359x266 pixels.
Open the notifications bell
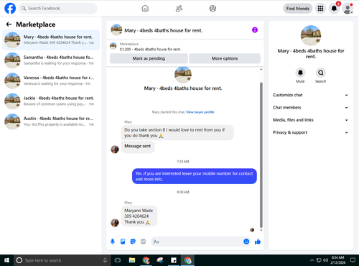click(334, 9)
